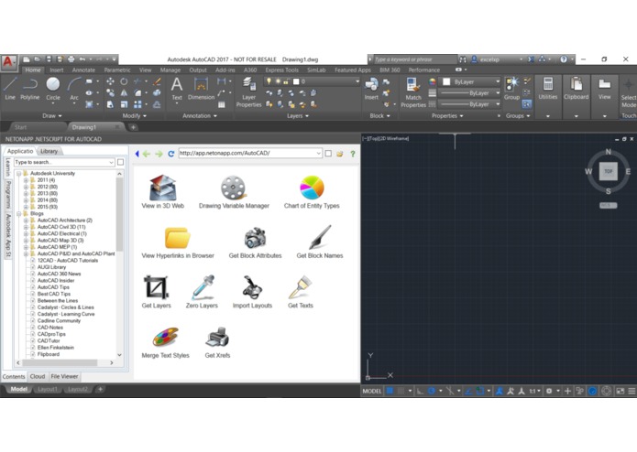
Task: Expand the 2011 (4) folder
Action: click(26, 180)
